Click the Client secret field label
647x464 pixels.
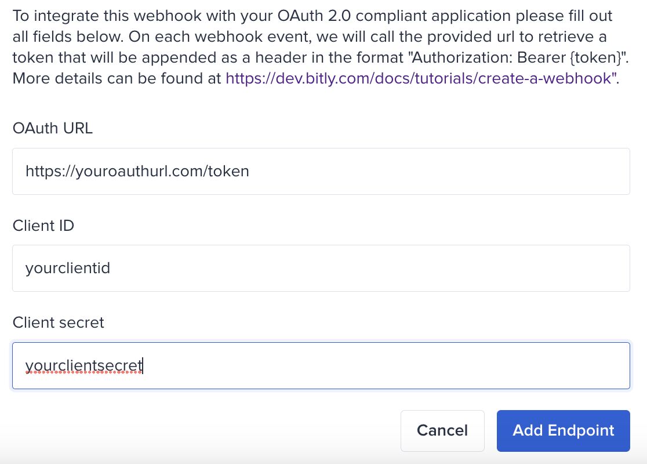(58, 322)
